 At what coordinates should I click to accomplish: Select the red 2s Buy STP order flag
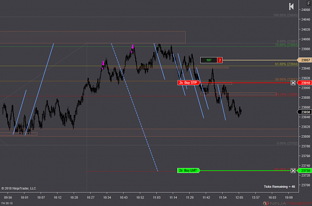[x=188, y=83]
